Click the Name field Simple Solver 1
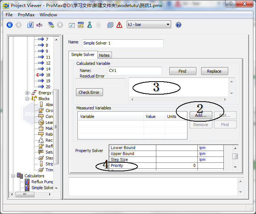Image resolution: width=256 pixels, height=214 pixels. 123,43
